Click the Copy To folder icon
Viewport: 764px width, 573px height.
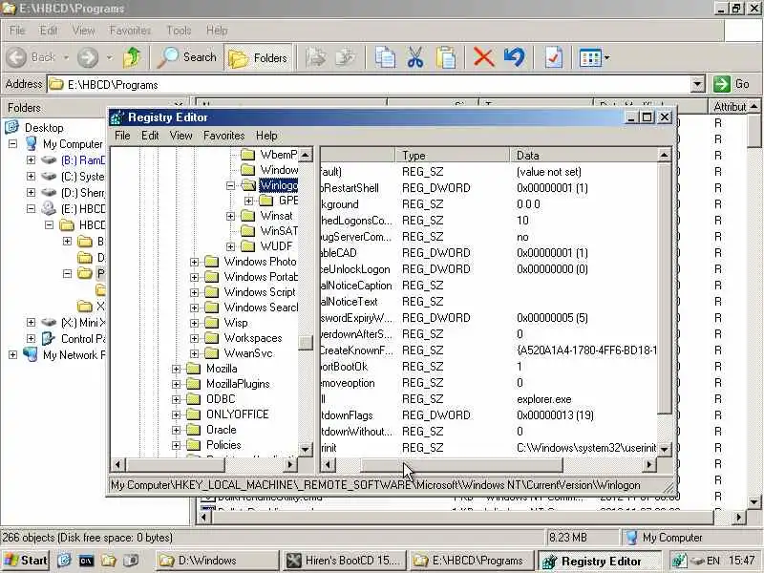point(346,57)
